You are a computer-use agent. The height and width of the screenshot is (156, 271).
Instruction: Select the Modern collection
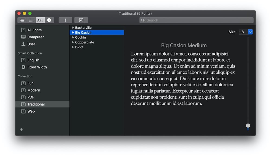[x=34, y=90]
